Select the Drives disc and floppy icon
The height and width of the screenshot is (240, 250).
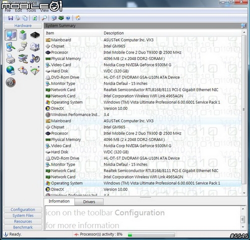tap(35, 47)
